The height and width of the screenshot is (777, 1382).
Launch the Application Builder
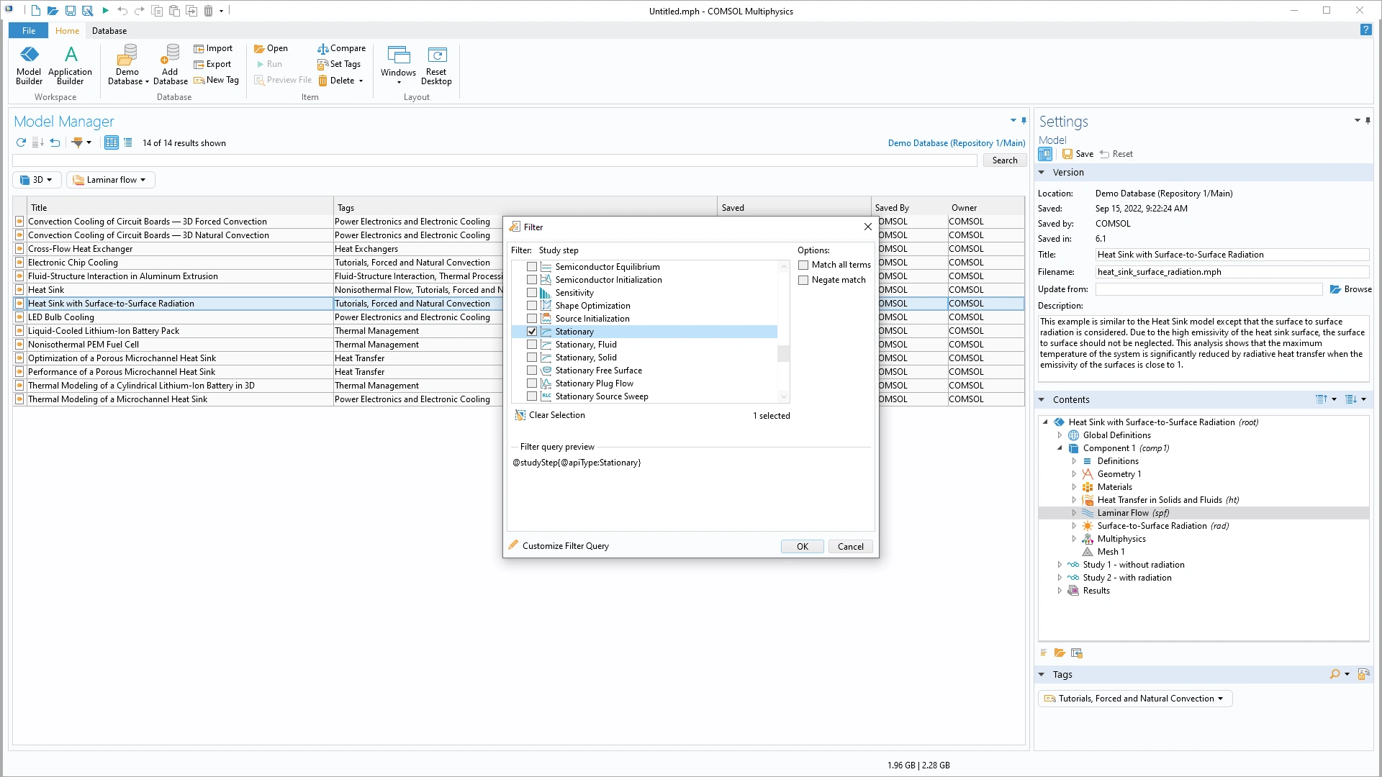[70, 64]
